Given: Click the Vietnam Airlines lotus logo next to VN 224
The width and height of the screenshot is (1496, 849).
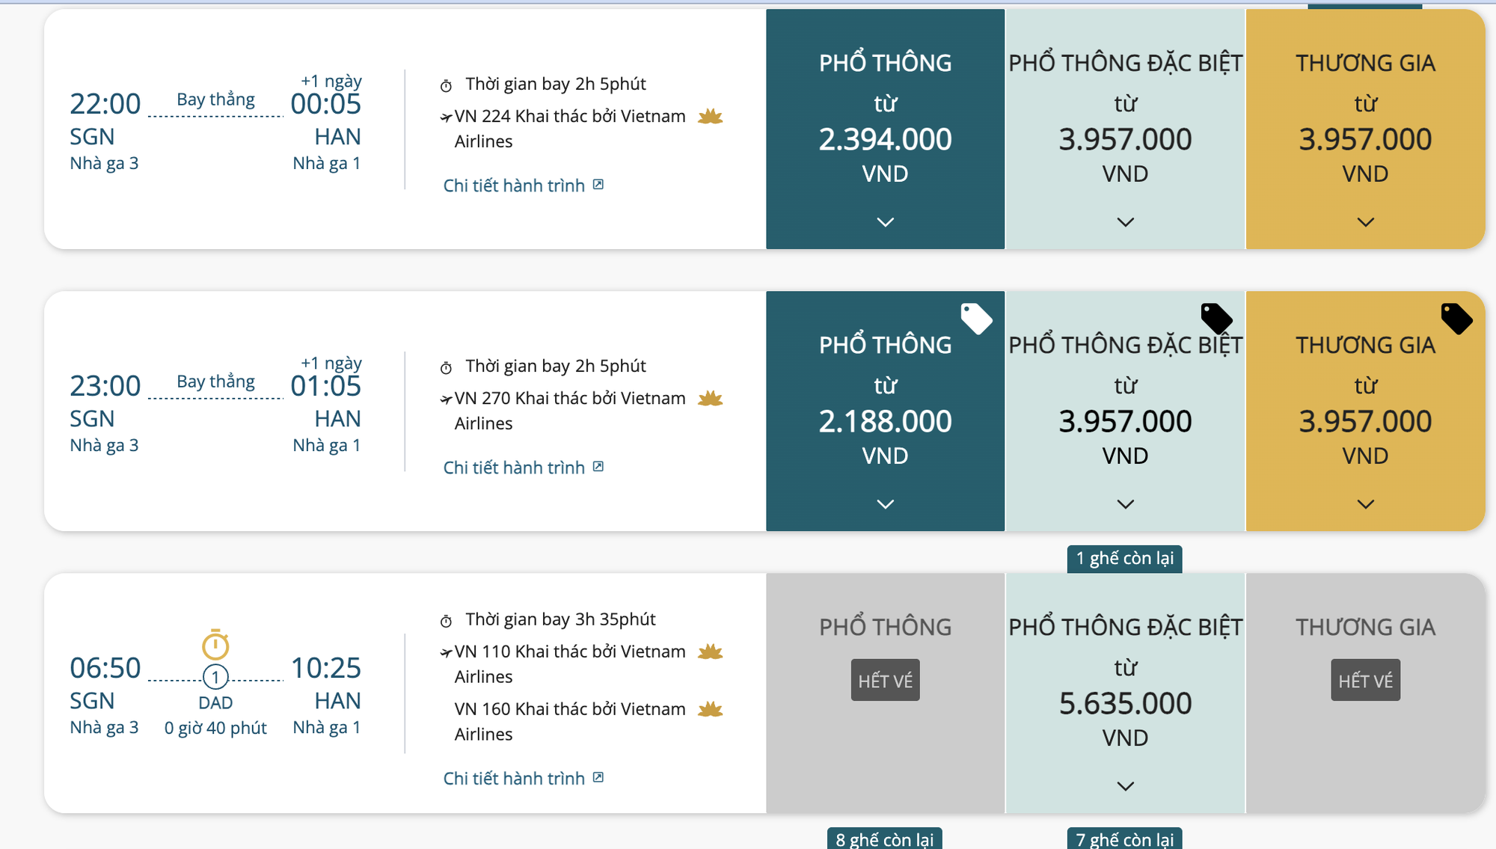Looking at the screenshot, I should click(x=709, y=117).
